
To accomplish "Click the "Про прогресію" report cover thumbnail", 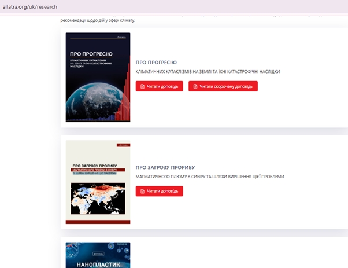I will [x=98, y=77].
